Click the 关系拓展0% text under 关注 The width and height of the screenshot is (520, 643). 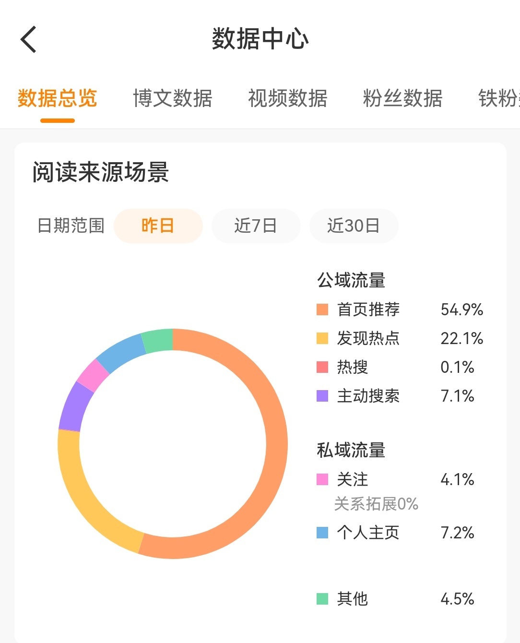(376, 504)
